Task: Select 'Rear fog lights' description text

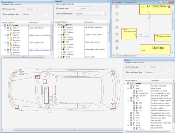Action: [156, 120]
